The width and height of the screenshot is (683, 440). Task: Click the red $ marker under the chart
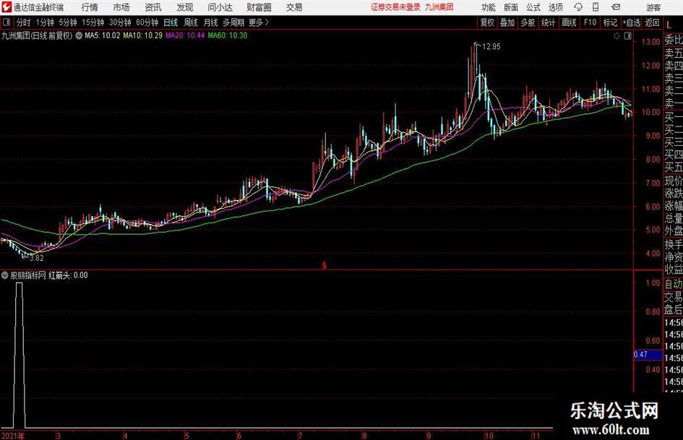tap(324, 265)
